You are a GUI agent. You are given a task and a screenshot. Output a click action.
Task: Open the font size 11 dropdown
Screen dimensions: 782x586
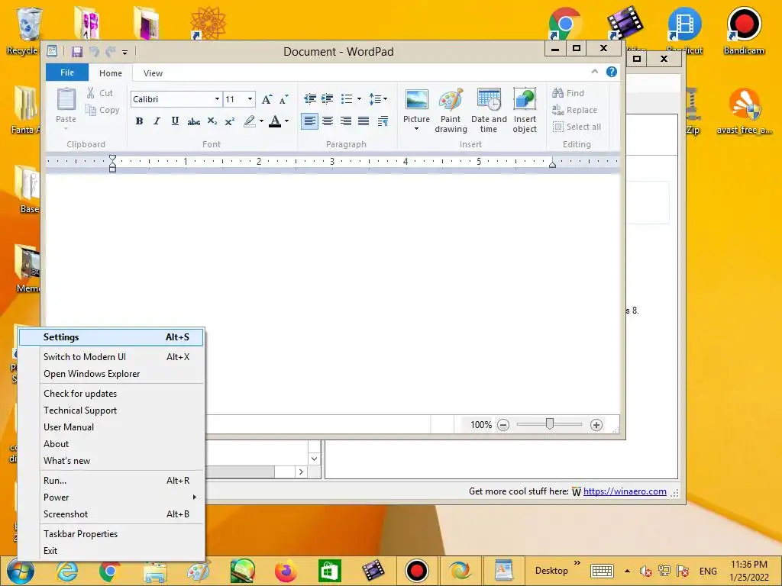pos(250,99)
